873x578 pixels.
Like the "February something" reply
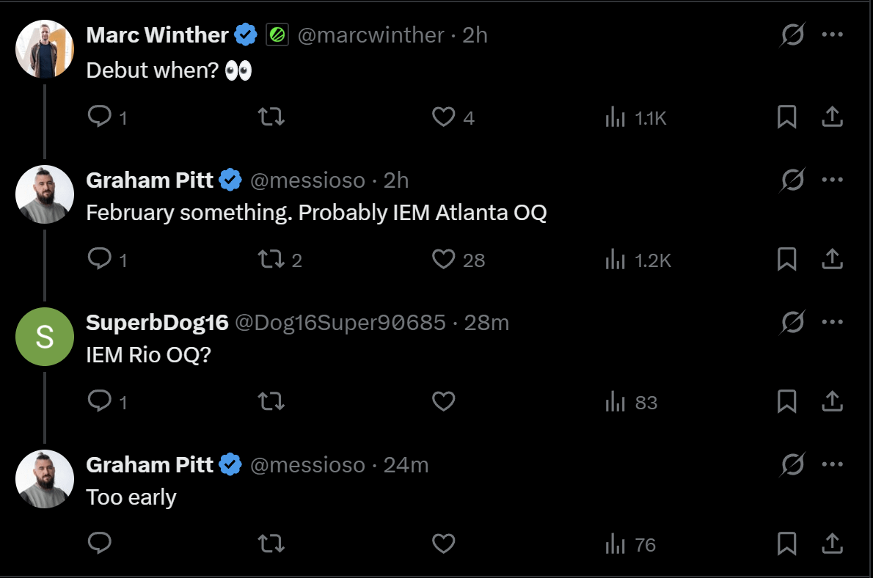(443, 260)
